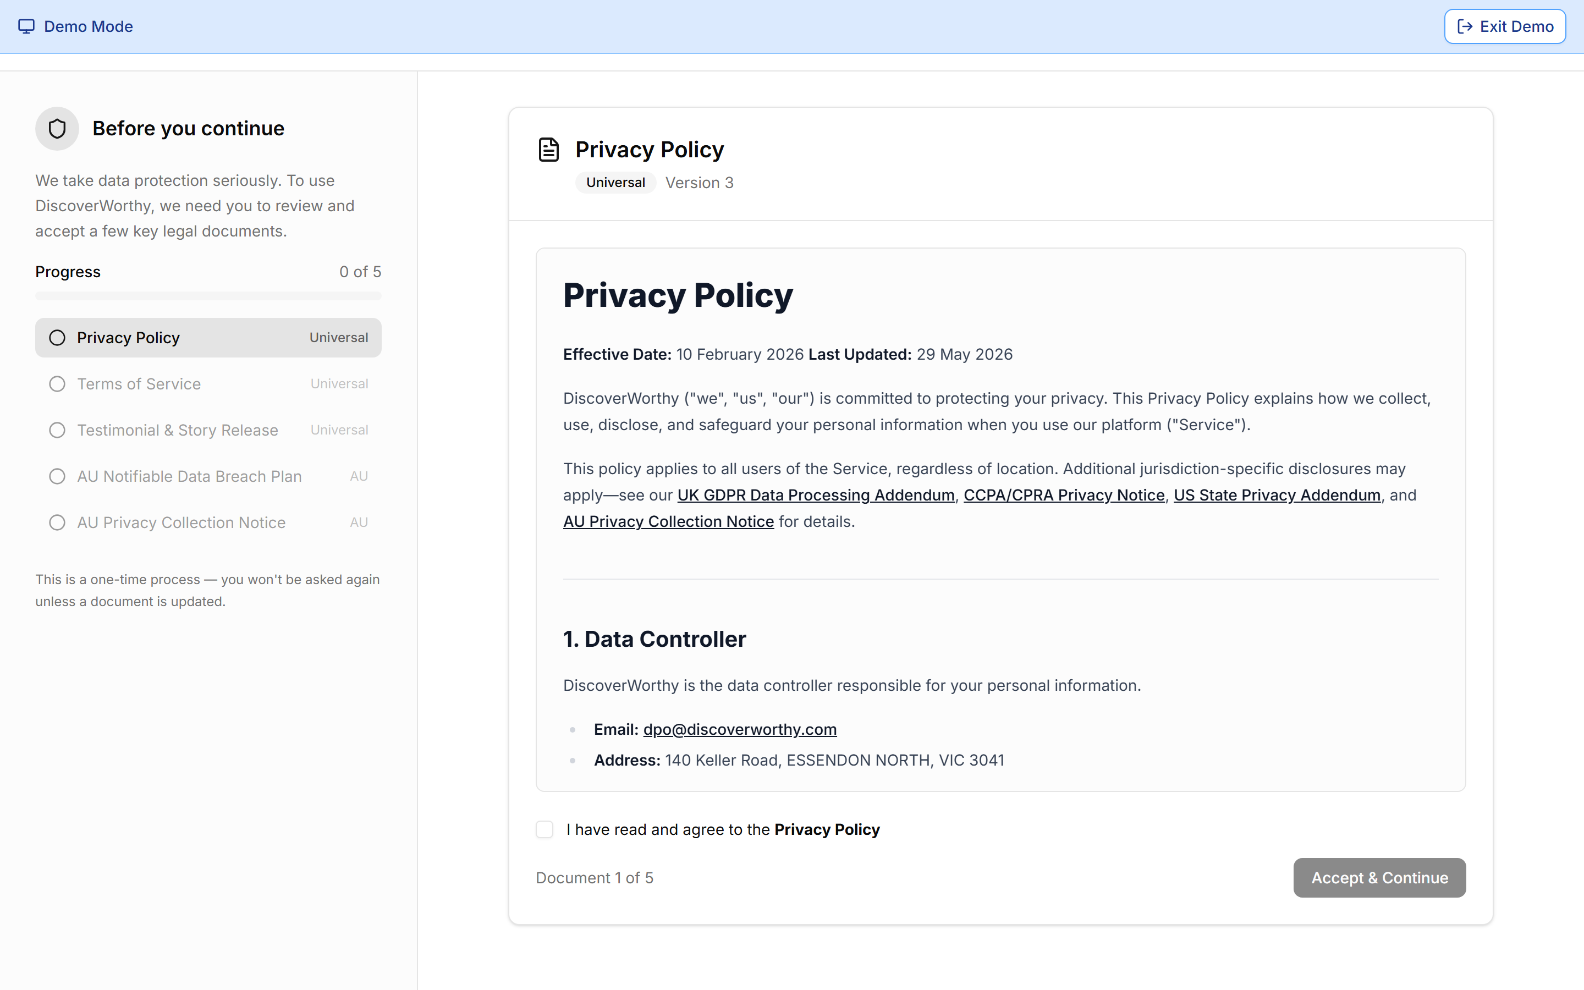Click the Progress label in sidebar
This screenshot has width=1584, height=990.
click(x=68, y=272)
